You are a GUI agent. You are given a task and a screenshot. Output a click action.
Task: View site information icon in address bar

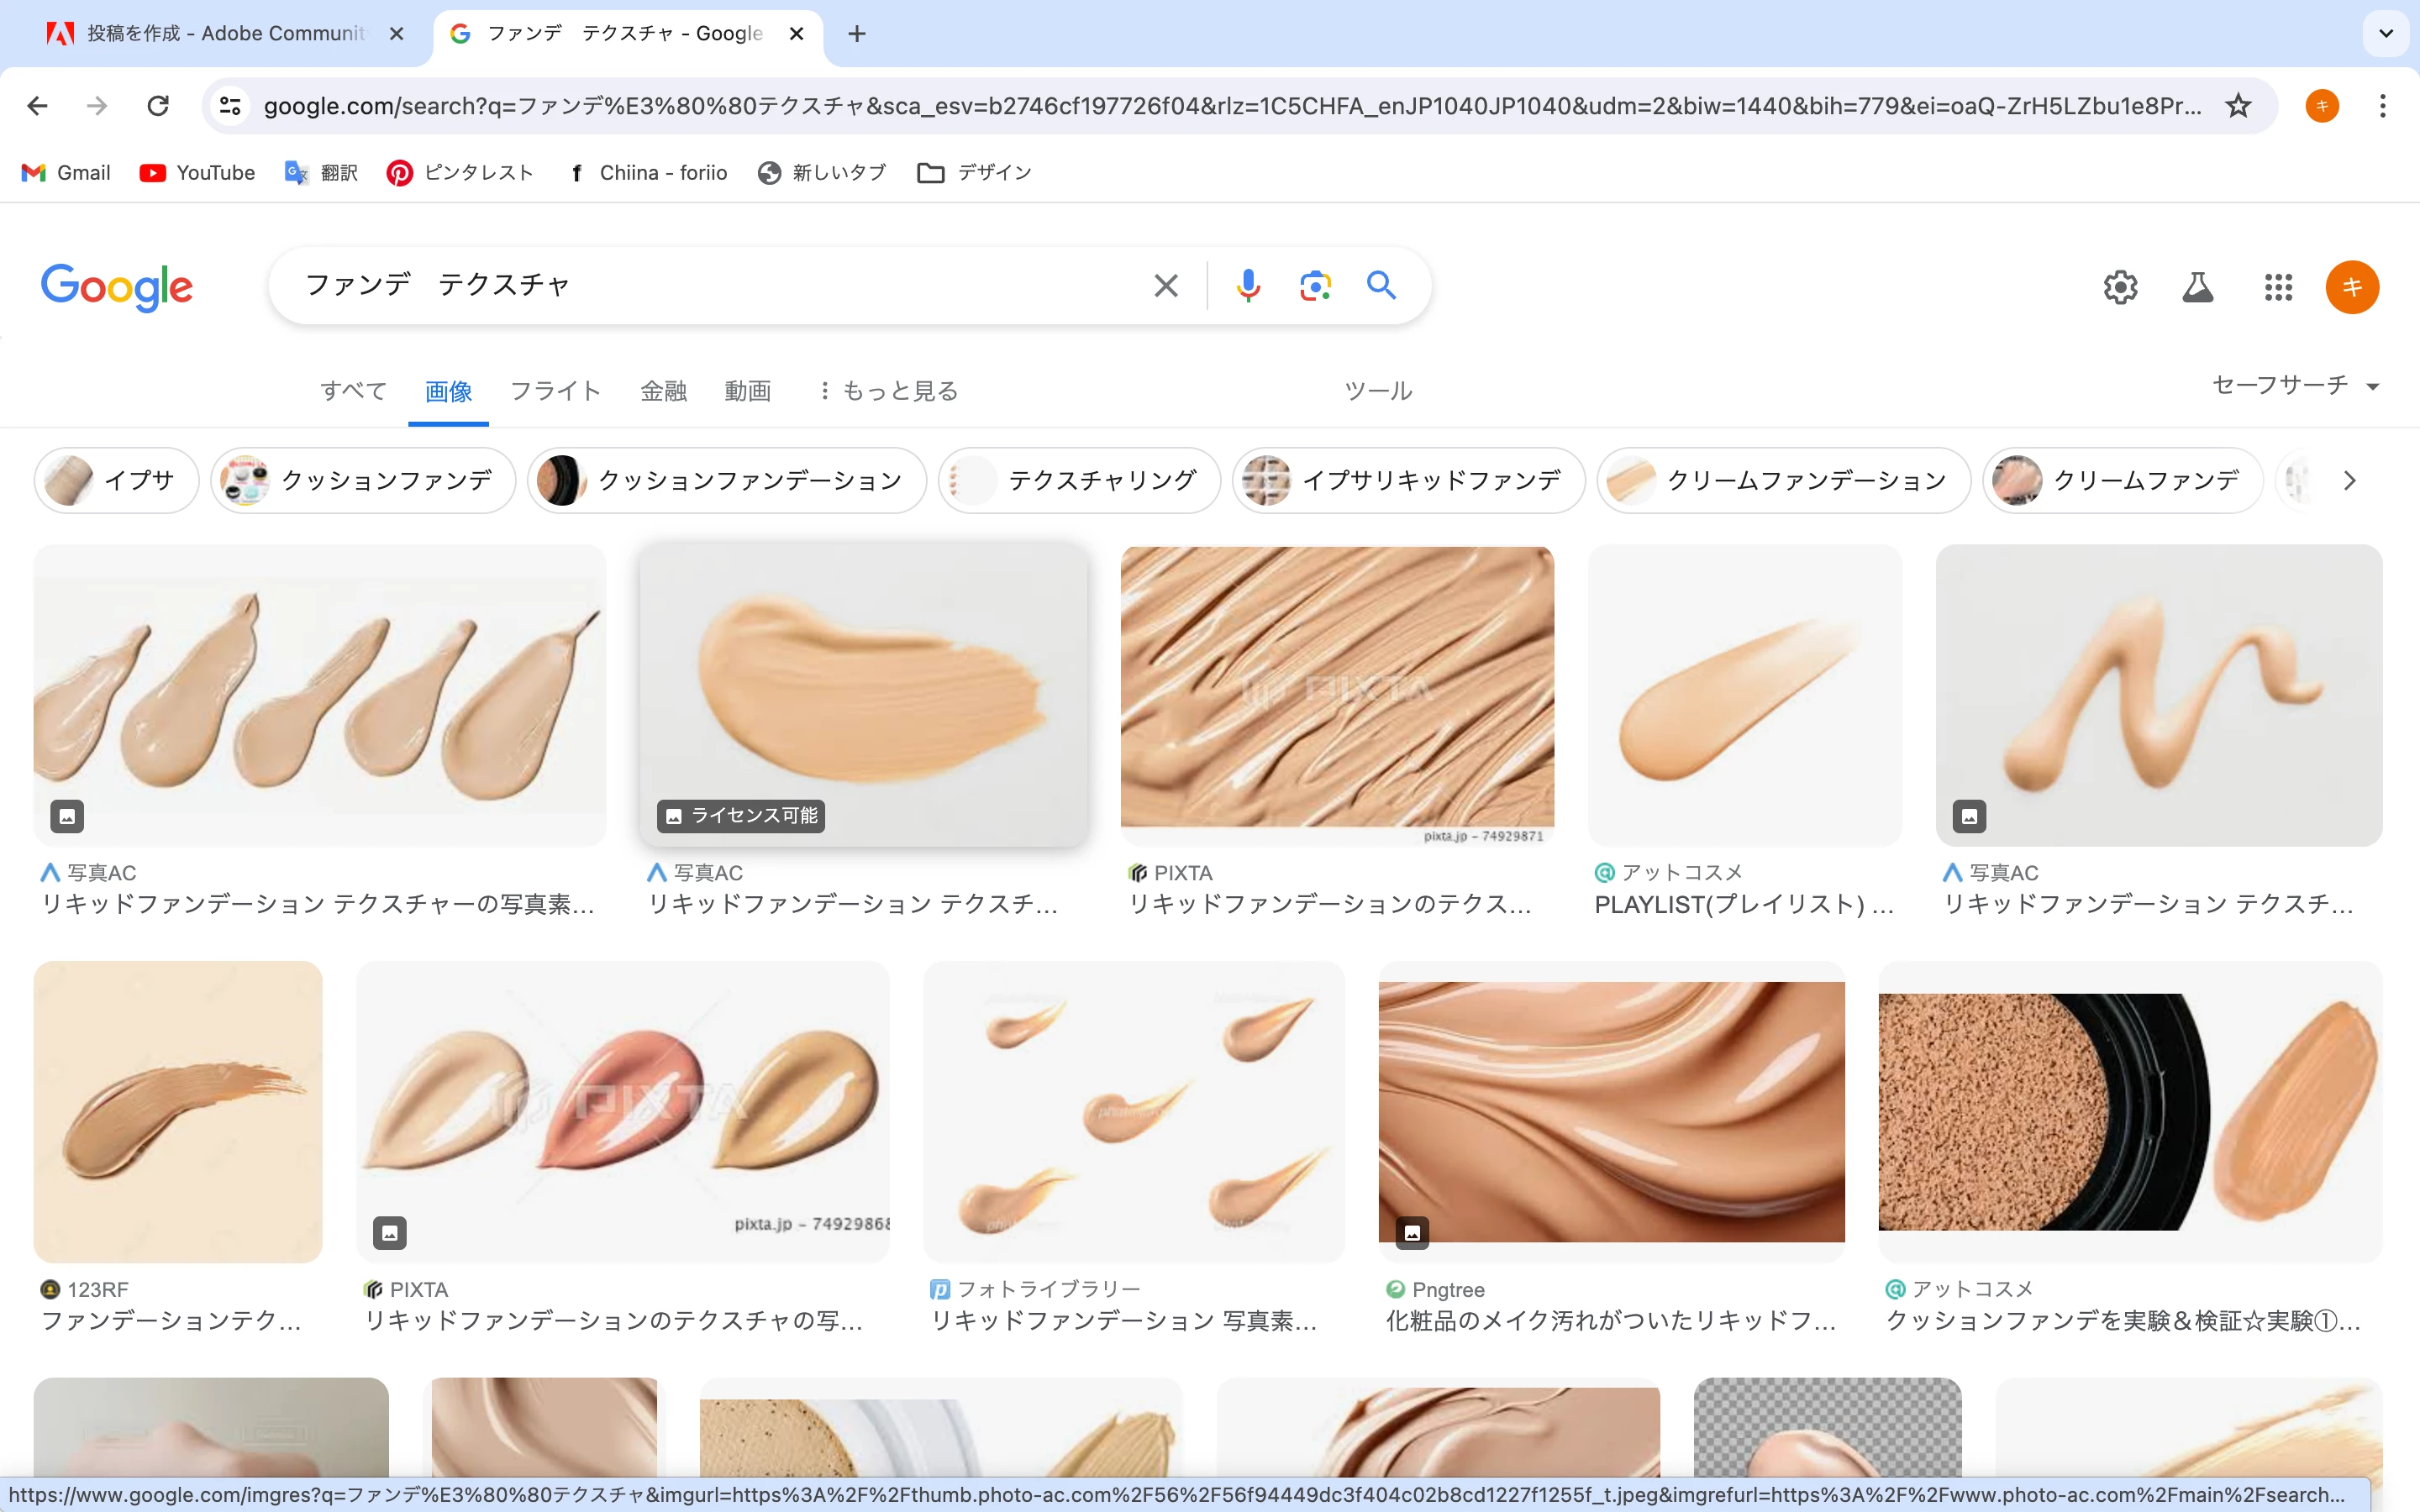(231, 106)
